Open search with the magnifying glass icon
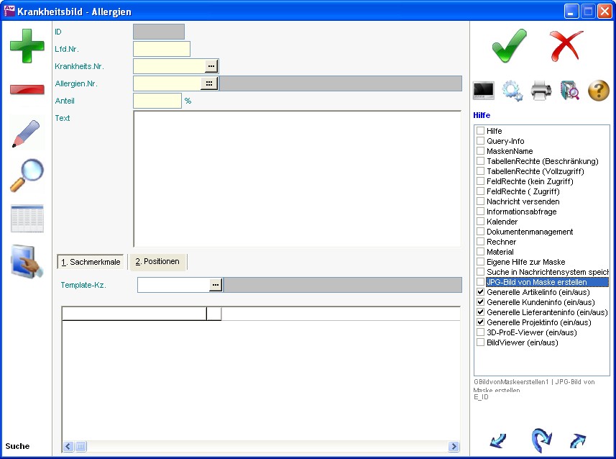This screenshot has height=459, width=616. (27, 176)
